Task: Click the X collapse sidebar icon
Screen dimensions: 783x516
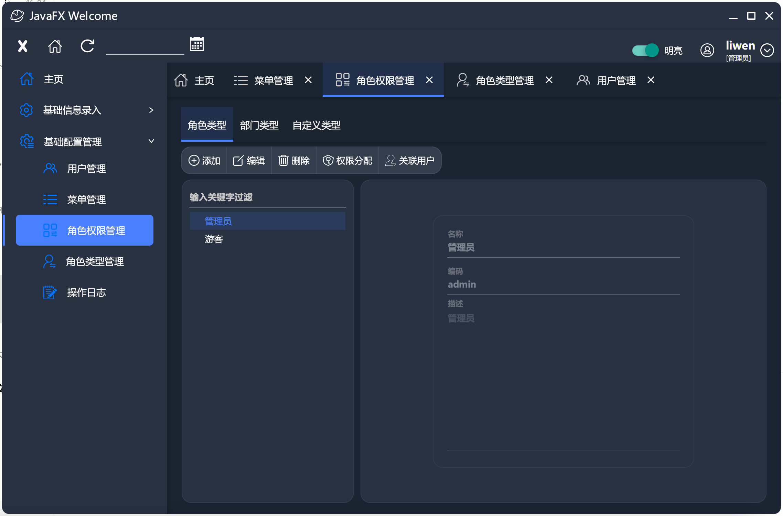Action: [23, 46]
